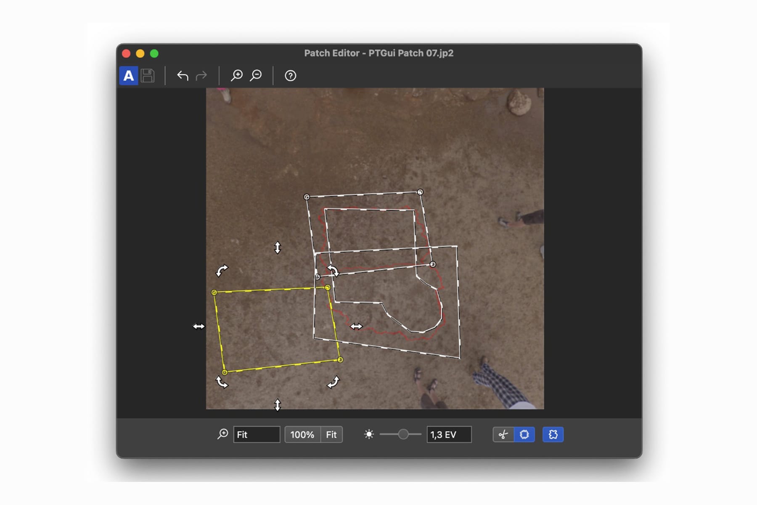
Task: Click the white polygon's lower-right corner node
Action: [433, 264]
